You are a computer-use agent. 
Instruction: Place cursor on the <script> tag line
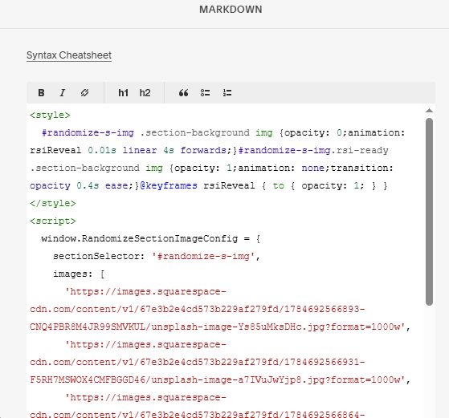53,221
